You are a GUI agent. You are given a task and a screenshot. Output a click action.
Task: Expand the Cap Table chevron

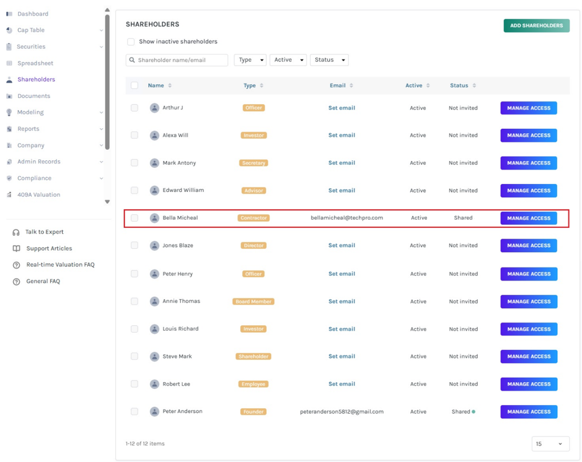pyautogui.click(x=101, y=30)
